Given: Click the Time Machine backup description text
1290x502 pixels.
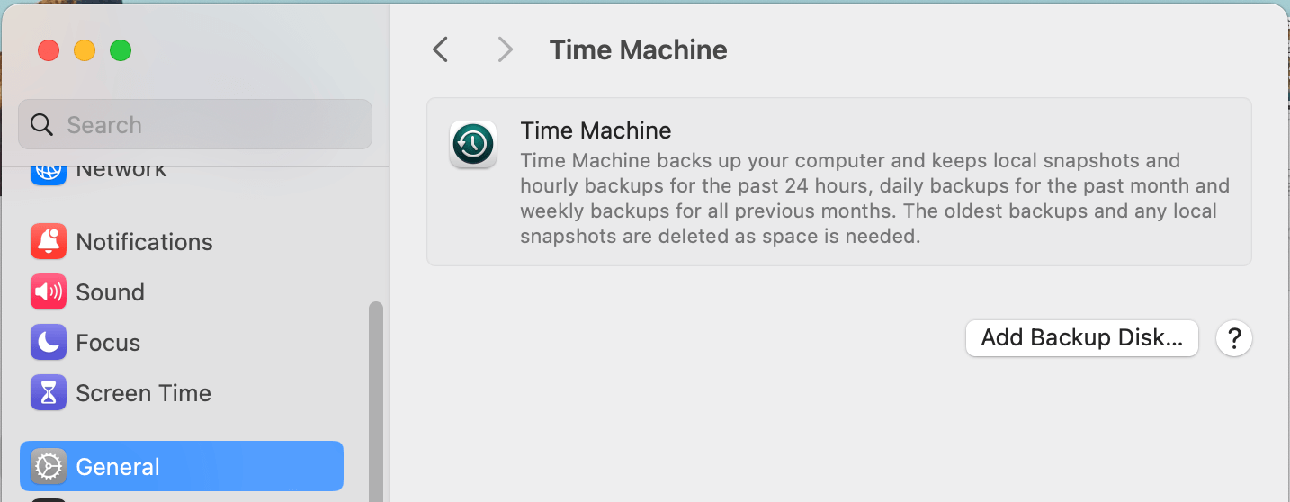Looking at the screenshot, I should point(873,199).
